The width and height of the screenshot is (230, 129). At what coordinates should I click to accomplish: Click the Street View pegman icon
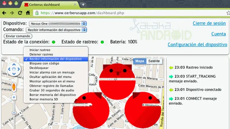pos(14,87)
